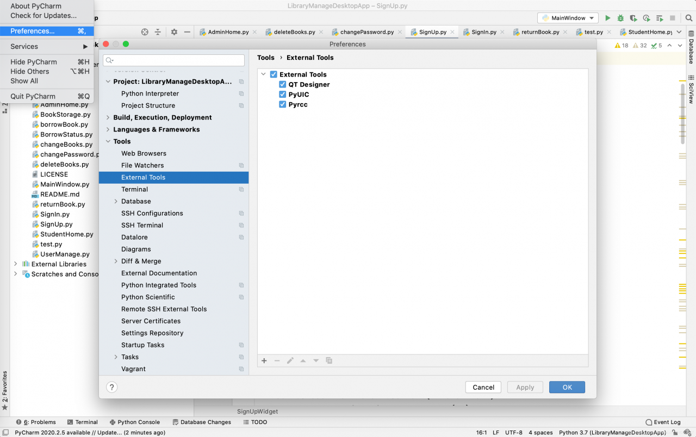Click Python 3.7 interpreter in status bar
696x437 pixels.
point(612,433)
